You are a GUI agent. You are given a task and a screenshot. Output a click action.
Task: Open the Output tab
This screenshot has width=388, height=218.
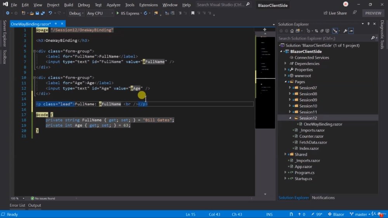point(35,205)
